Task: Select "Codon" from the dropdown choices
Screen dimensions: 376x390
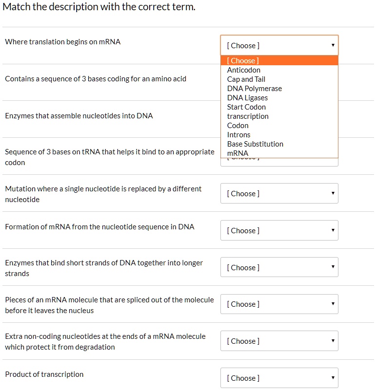Action: (237, 125)
